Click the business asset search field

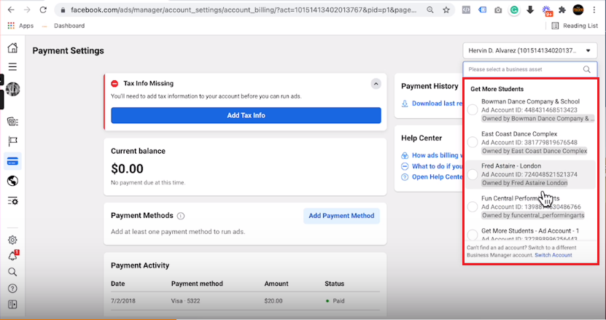pos(530,69)
